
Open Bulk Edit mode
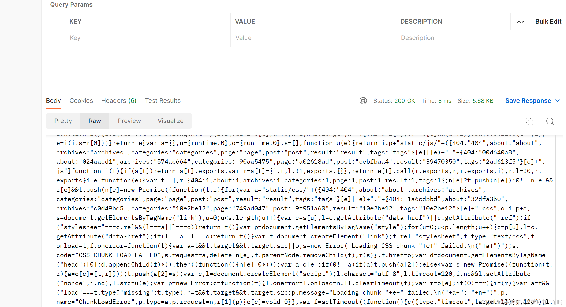(548, 22)
